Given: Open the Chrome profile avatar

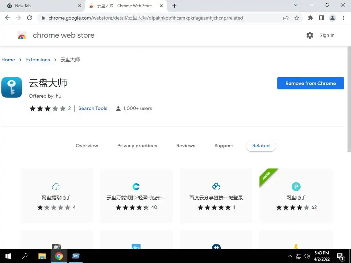Looking at the screenshot, I should [332, 18].
